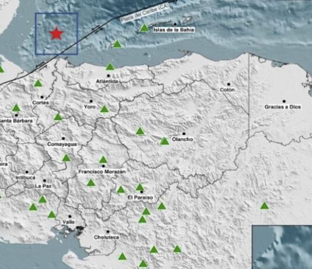Select lone green triangle south of Gracias a Dios

[265, 206]
